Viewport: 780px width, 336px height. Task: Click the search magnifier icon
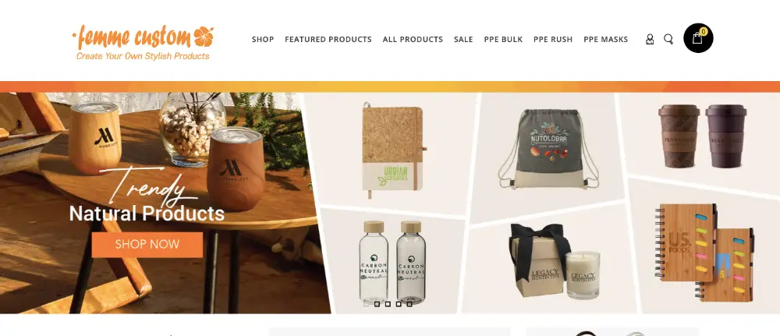coord(668,39)
